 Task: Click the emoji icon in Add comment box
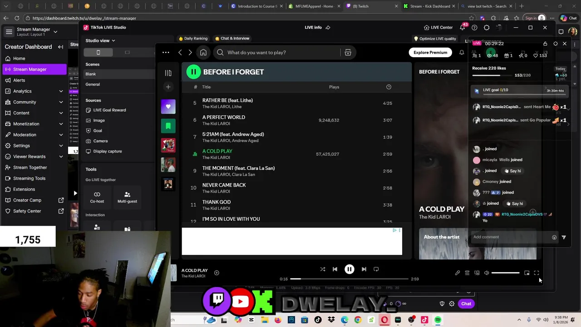click(x=554, y=237)
